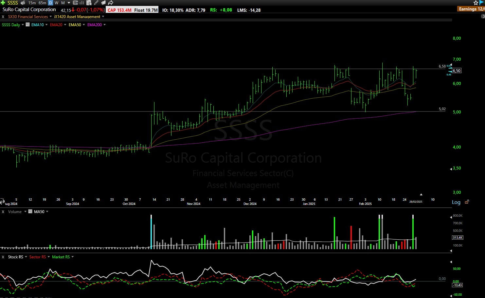
Task: Click the 5,02 horizontal line label
Action: 442,109
